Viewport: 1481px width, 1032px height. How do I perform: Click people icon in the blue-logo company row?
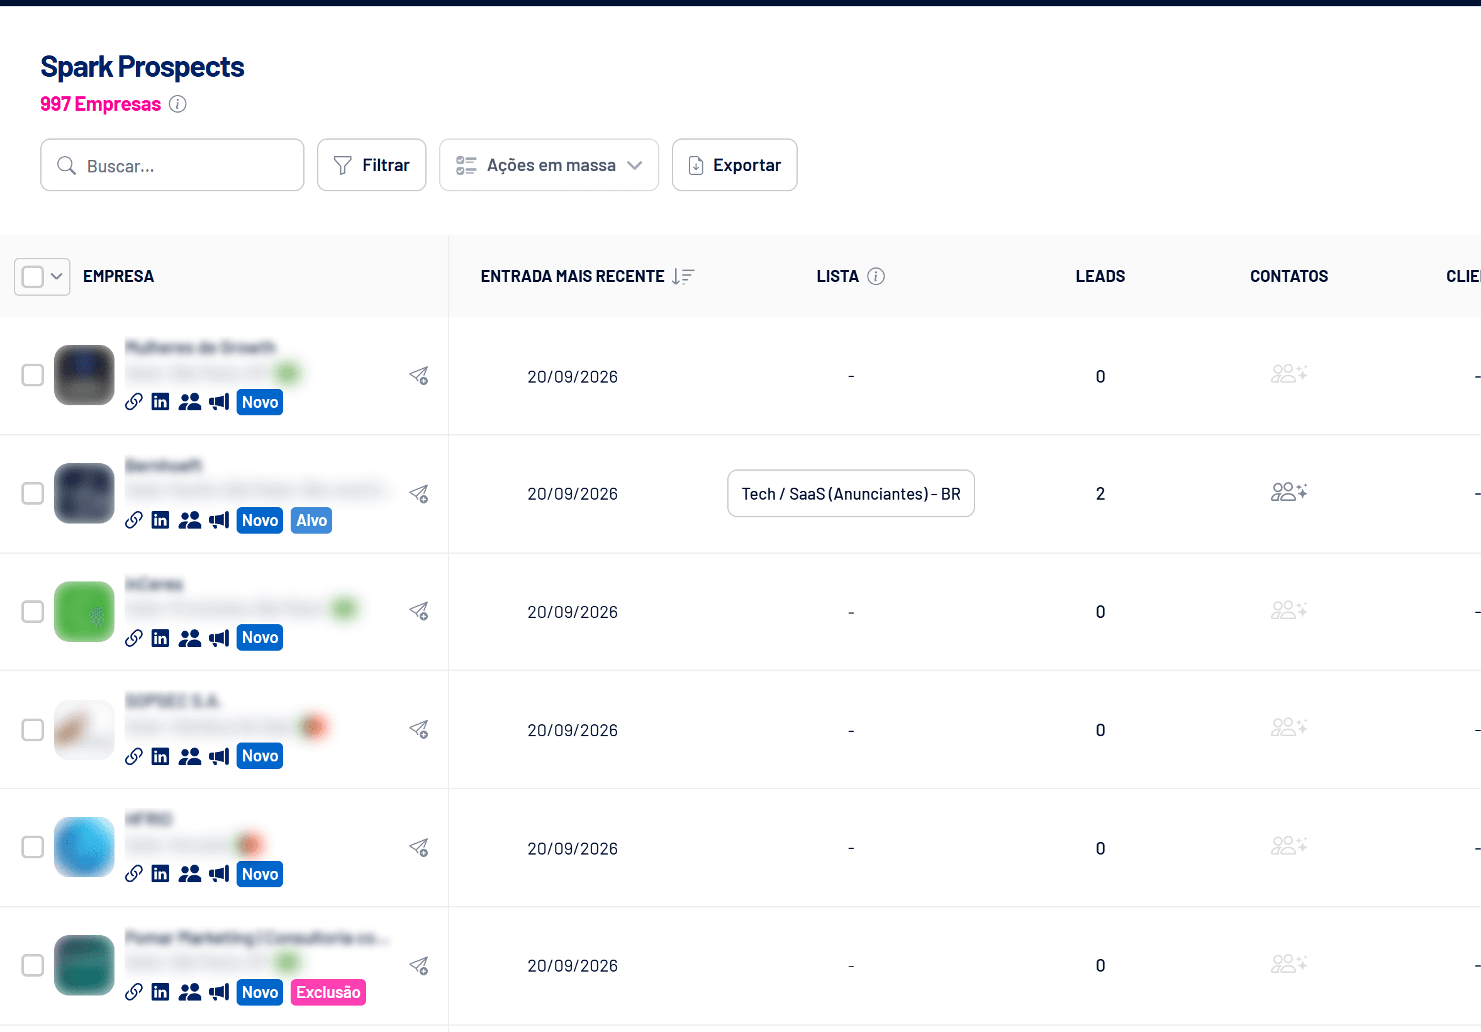pyautogui.click(x=189, y=874)
